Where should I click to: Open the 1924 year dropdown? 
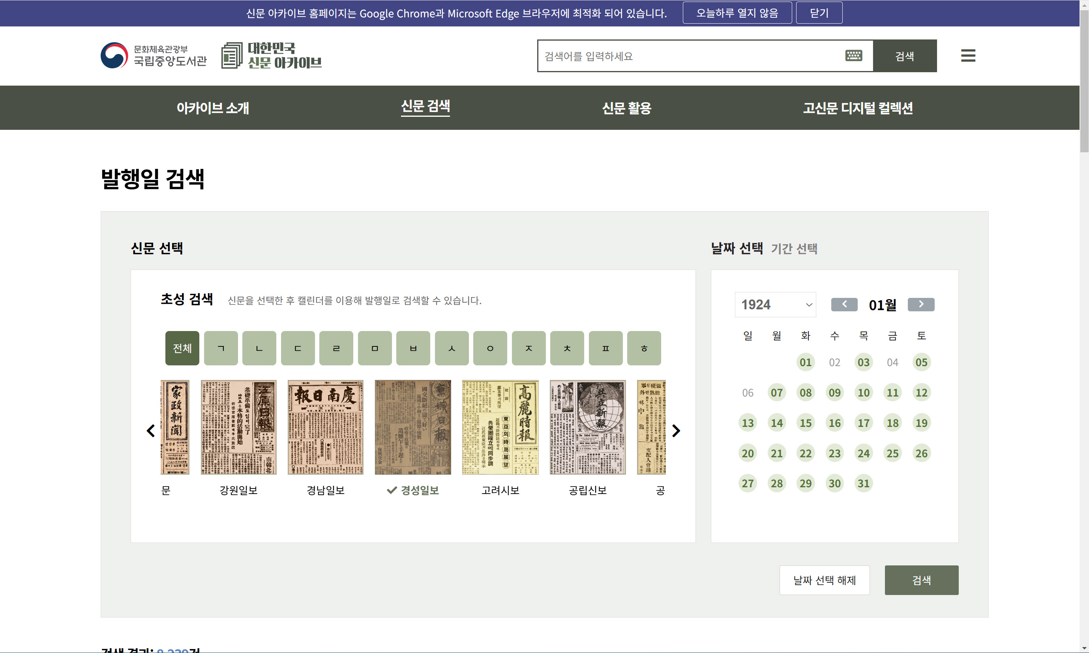(x=775, y=305)
